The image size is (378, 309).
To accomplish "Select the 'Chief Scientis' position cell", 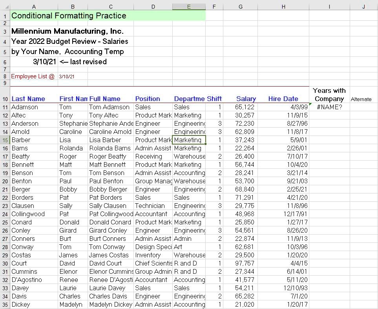I will coord(153,263).
